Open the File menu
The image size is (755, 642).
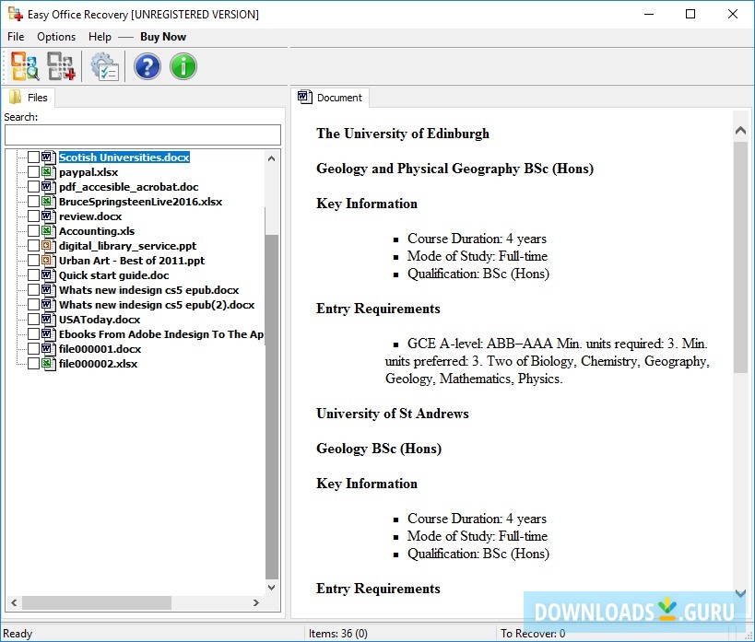click(16, 37)
